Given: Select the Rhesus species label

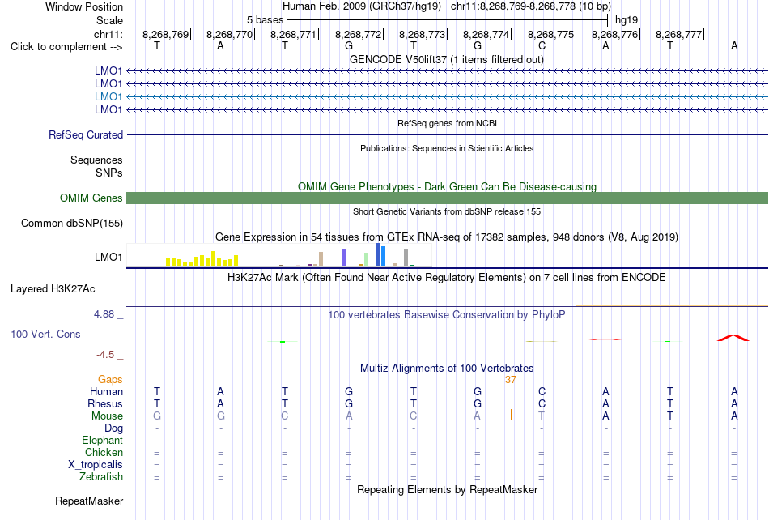Looking at the screenshot, I should pos(105,403).
